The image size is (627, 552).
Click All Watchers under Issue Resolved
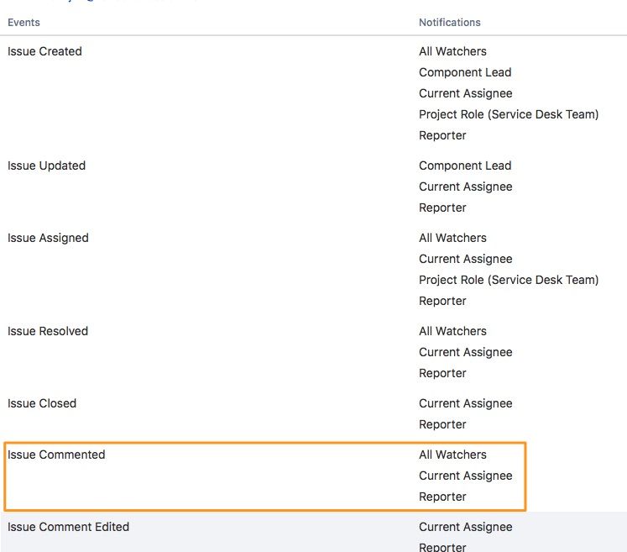452,331
